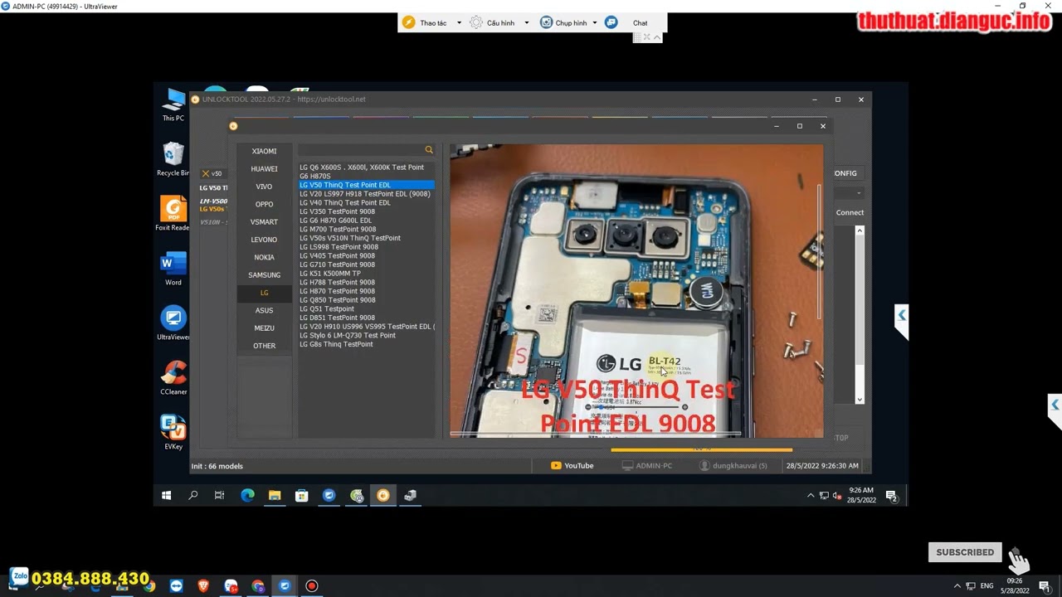This screenshot has height=597, width=1062.
Task: Expand the Cấu hình dropdown arrow
Action: 526,22
